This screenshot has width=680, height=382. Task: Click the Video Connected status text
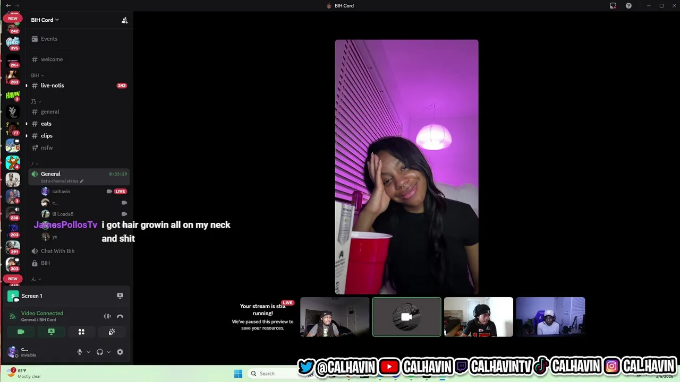point(42,314)
